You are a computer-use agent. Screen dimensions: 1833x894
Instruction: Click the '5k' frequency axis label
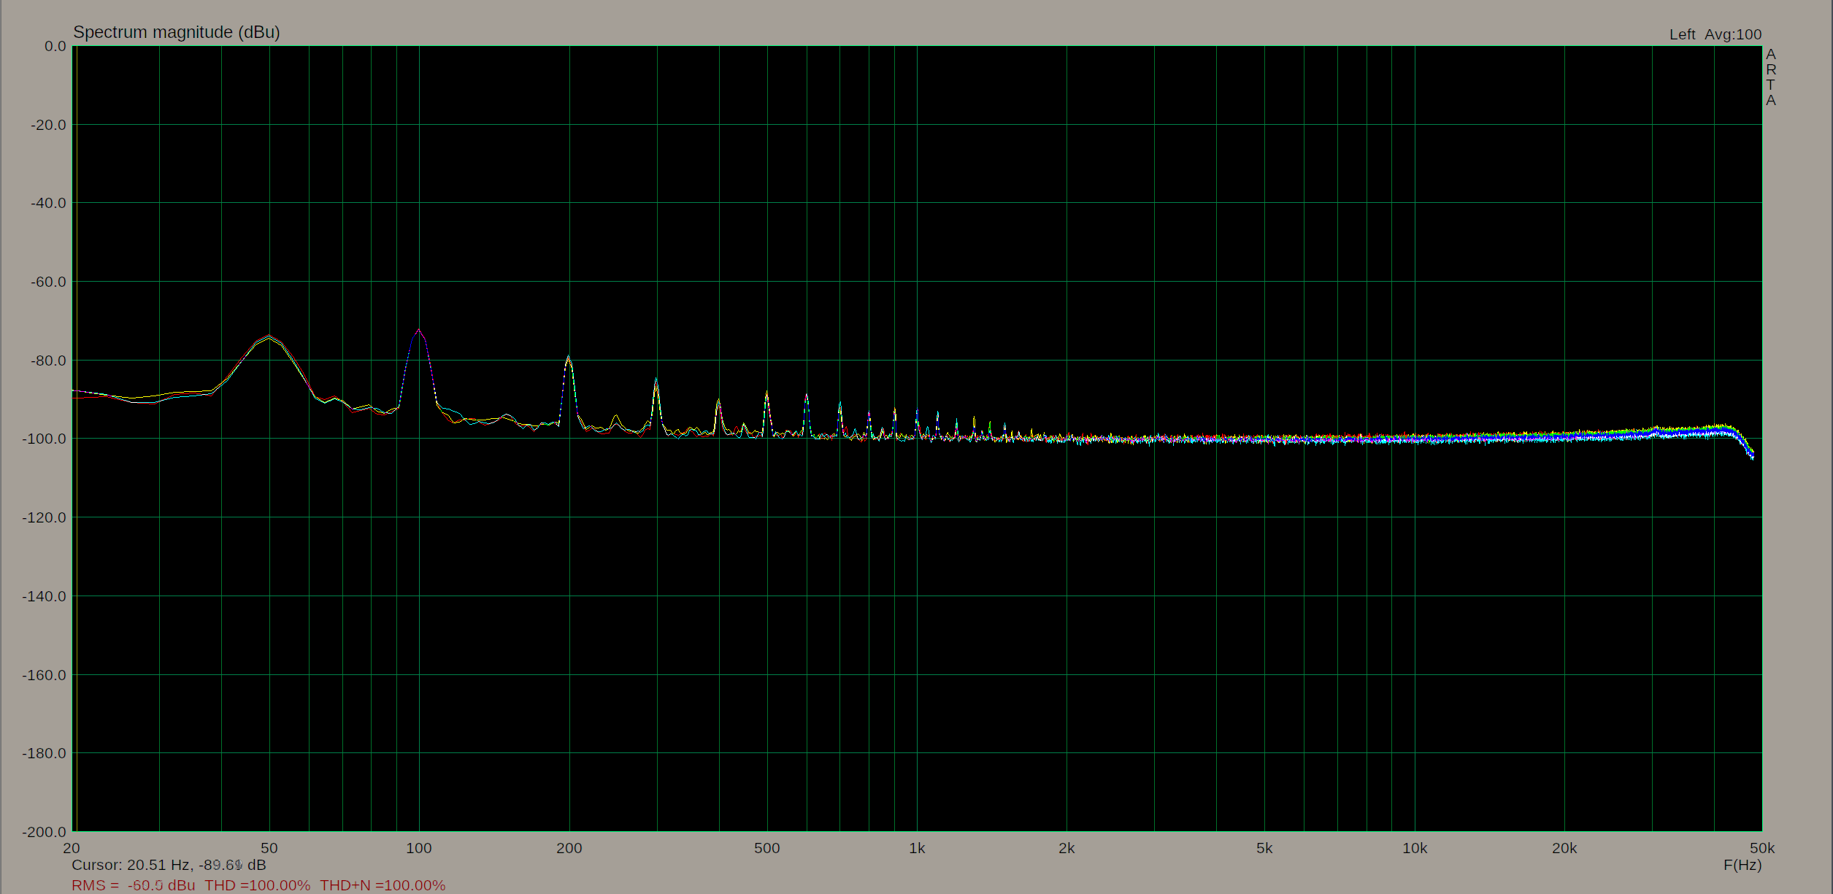pyautogui.click(x=1264, y=848)
